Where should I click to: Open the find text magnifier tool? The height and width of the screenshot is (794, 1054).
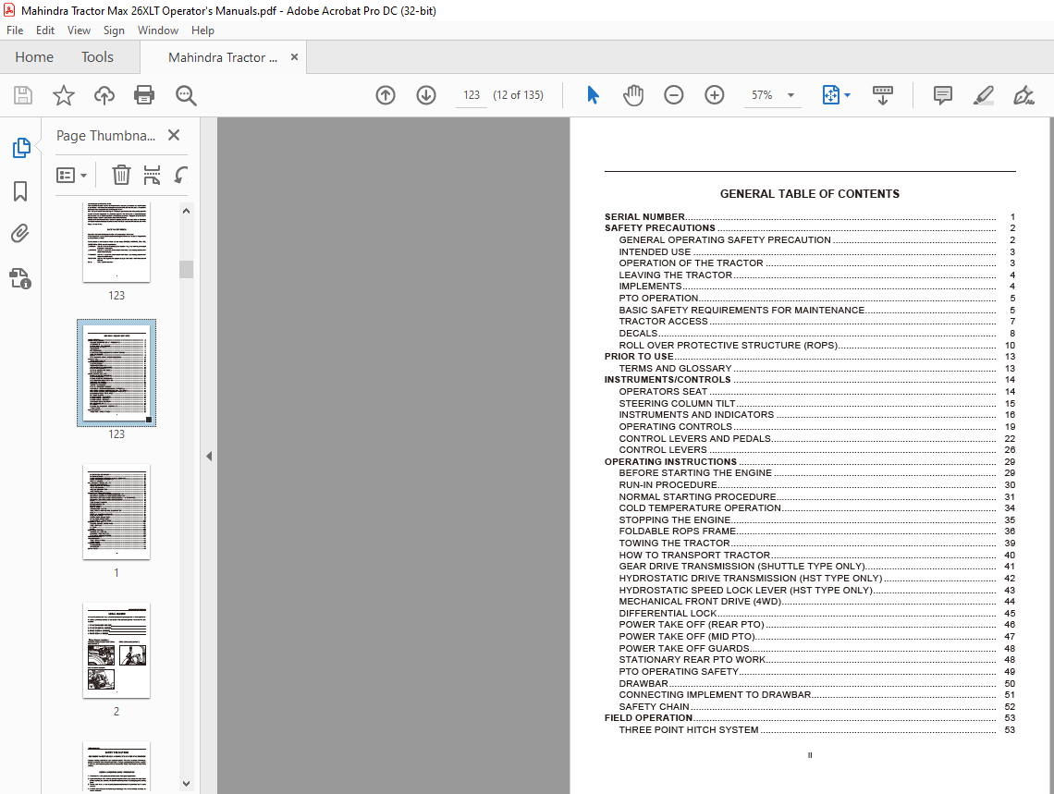[186, 95]
